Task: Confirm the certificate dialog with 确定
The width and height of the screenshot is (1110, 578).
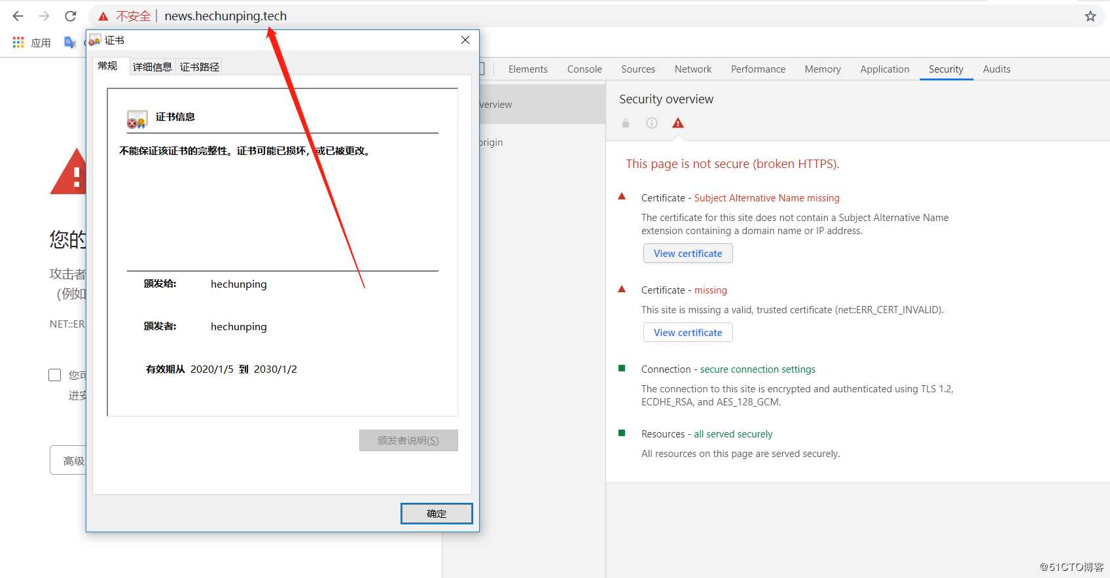Action: (x=437, y=513)
